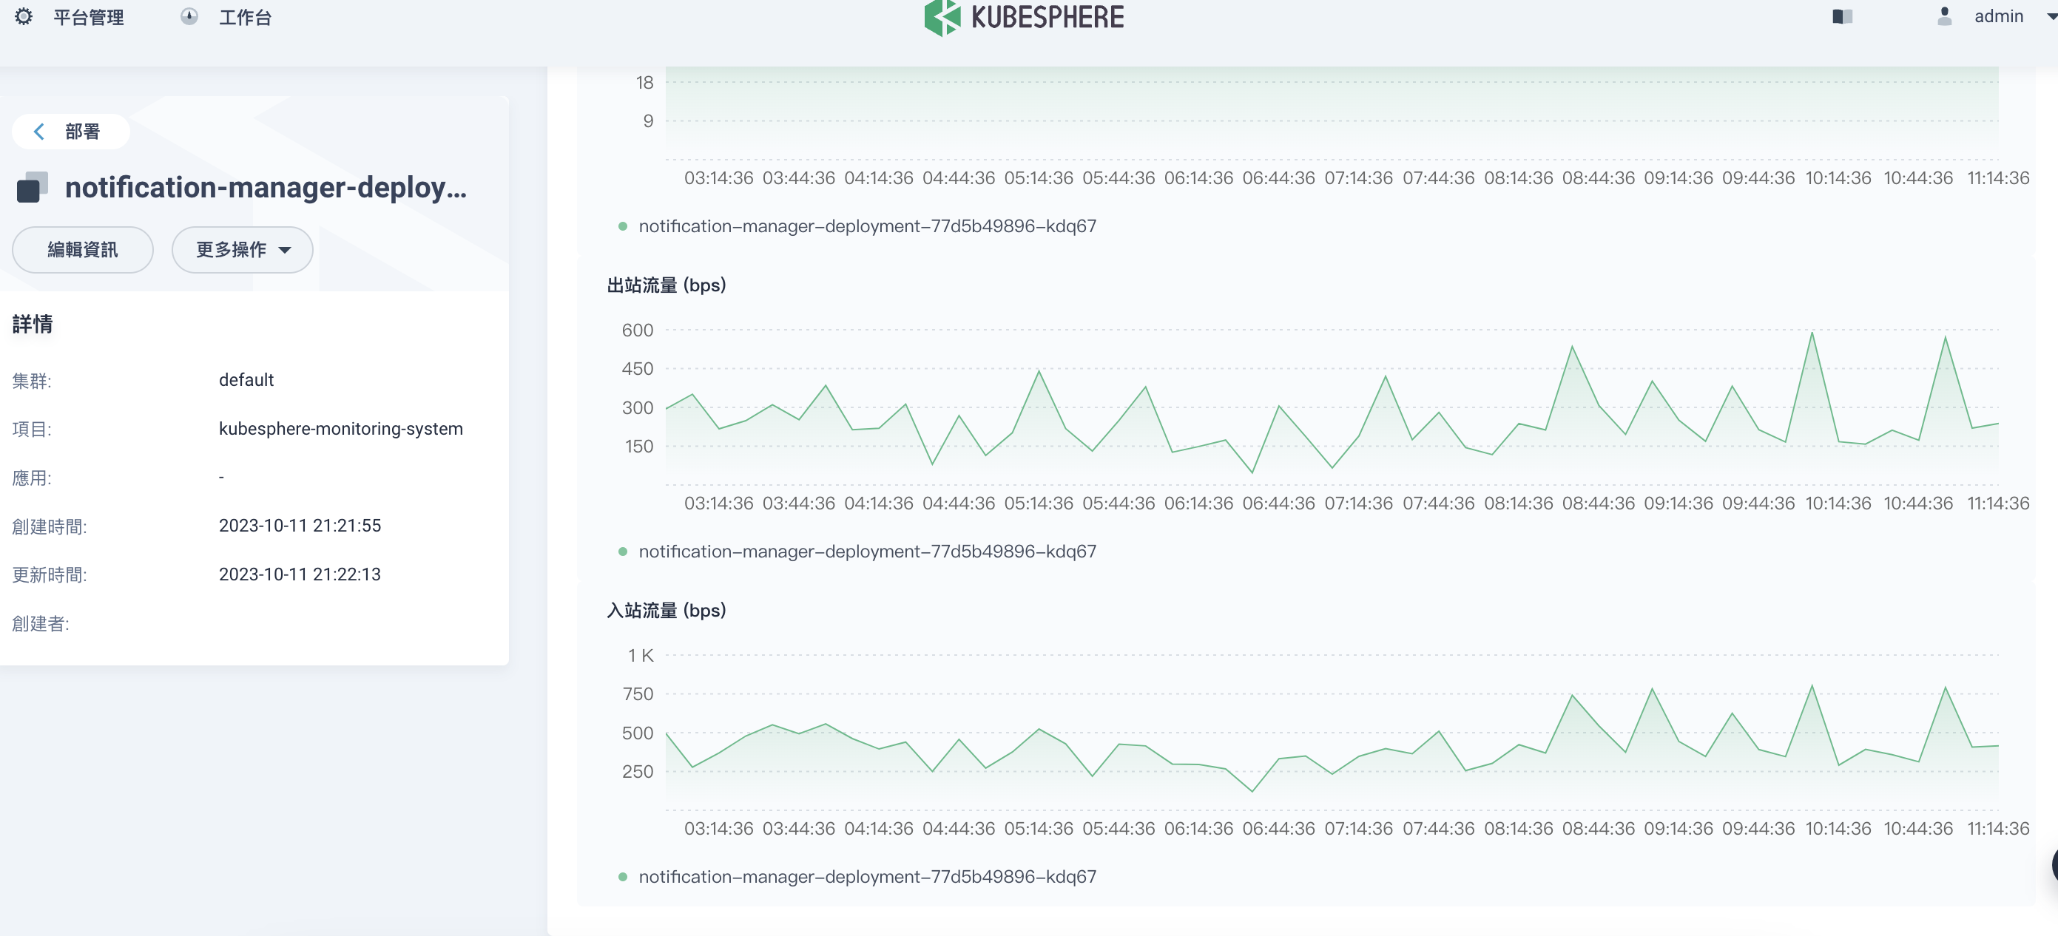Click the 編輯資訊 button

coord(82,249)
